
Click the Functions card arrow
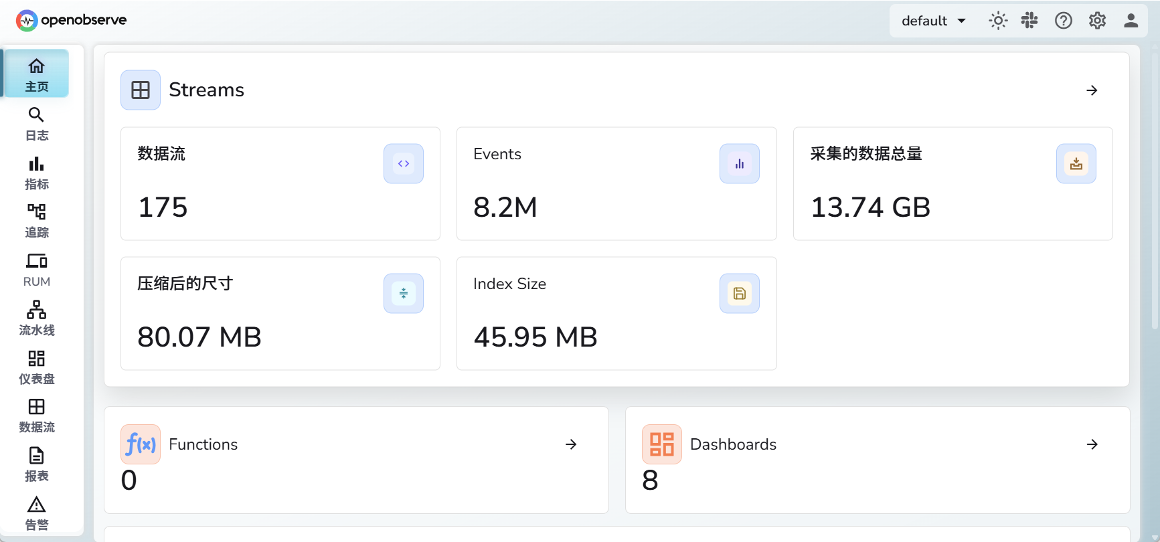pyautogui.click(x=571, y=444)
